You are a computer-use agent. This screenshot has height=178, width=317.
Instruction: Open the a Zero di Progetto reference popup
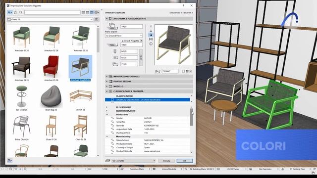tap(141, 41)
